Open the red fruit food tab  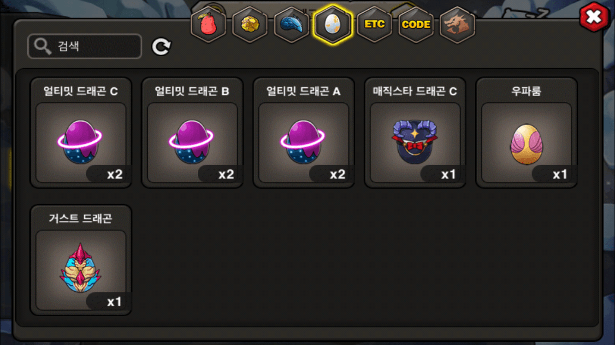tap(208, 24)
